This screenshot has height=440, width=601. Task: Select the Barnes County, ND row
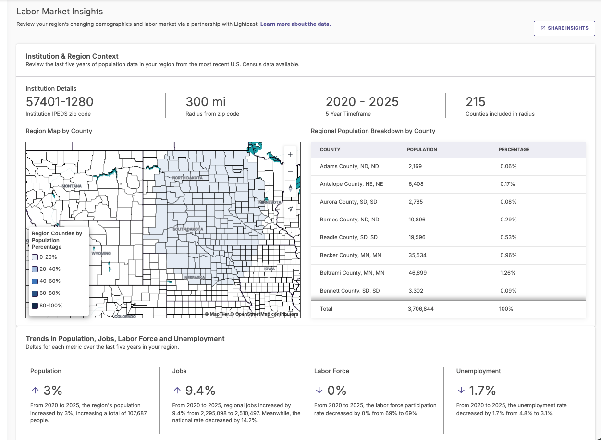[x=448, y=220]
